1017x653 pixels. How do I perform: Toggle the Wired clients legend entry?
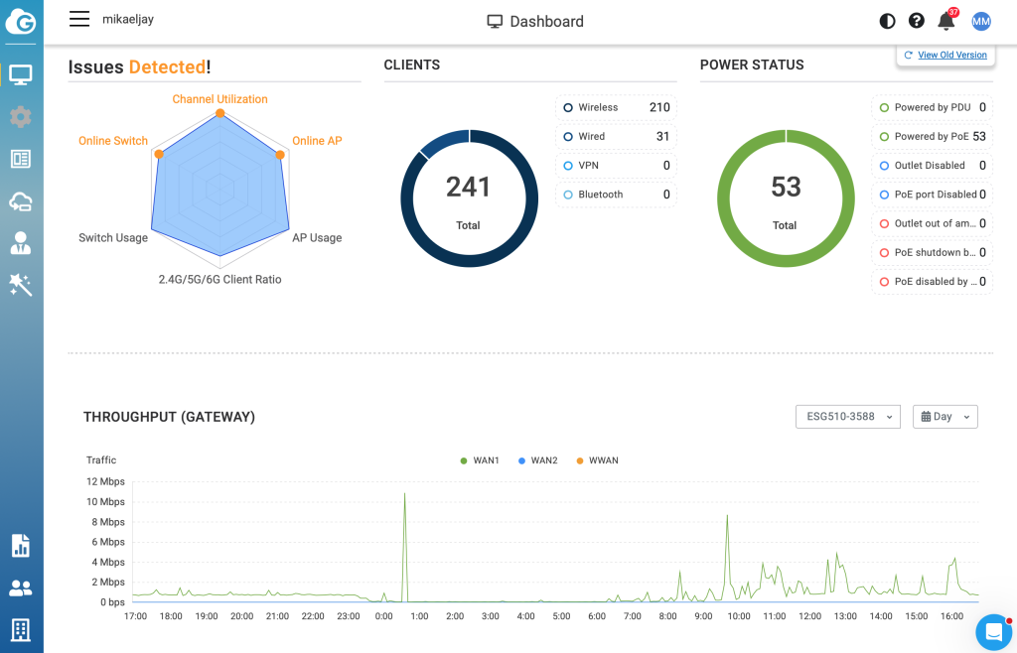(616, 137)
